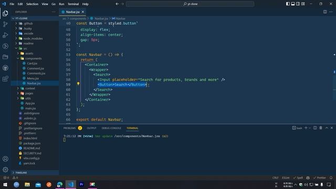Open Menu.jsx file
The image size is (336, 189).
pos(33,78)
